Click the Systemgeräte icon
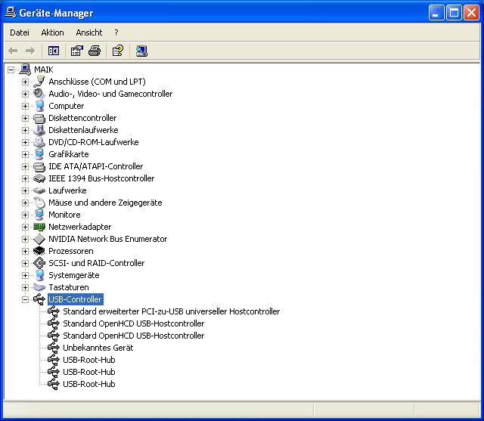This screenshot has height=421, width=484. click(x=39, y=275)
